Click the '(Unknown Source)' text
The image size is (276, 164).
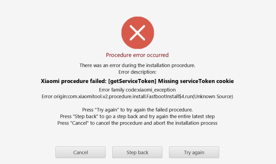coord(213,96)
